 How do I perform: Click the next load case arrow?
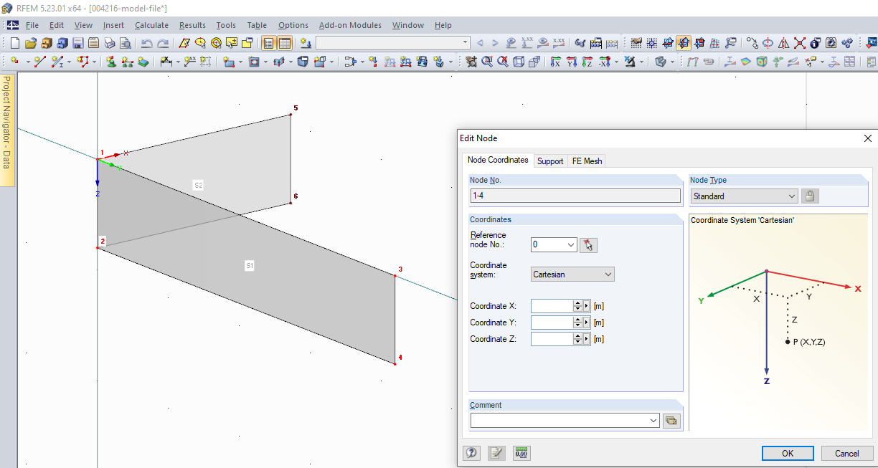tap(495, 43)
